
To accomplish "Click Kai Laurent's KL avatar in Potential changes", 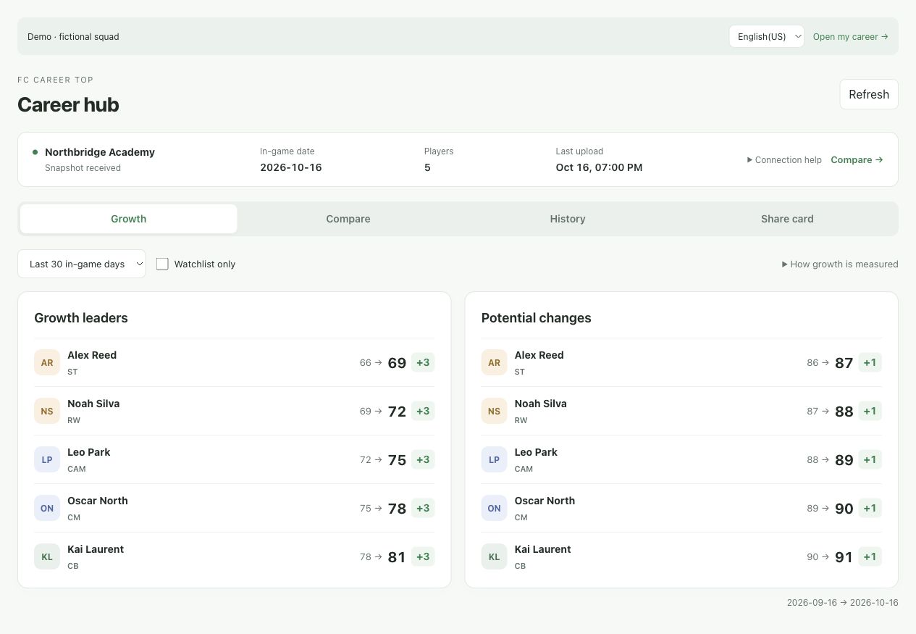I will pyautogui.click(x=494, y=556).
